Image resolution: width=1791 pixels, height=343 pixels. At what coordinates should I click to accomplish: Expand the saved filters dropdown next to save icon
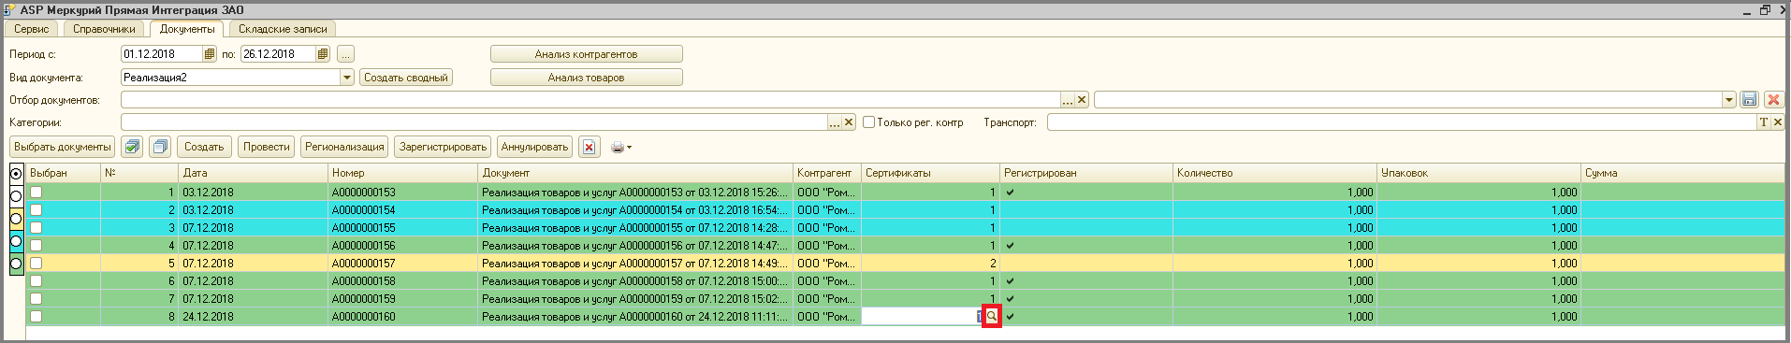(1729, 100)
